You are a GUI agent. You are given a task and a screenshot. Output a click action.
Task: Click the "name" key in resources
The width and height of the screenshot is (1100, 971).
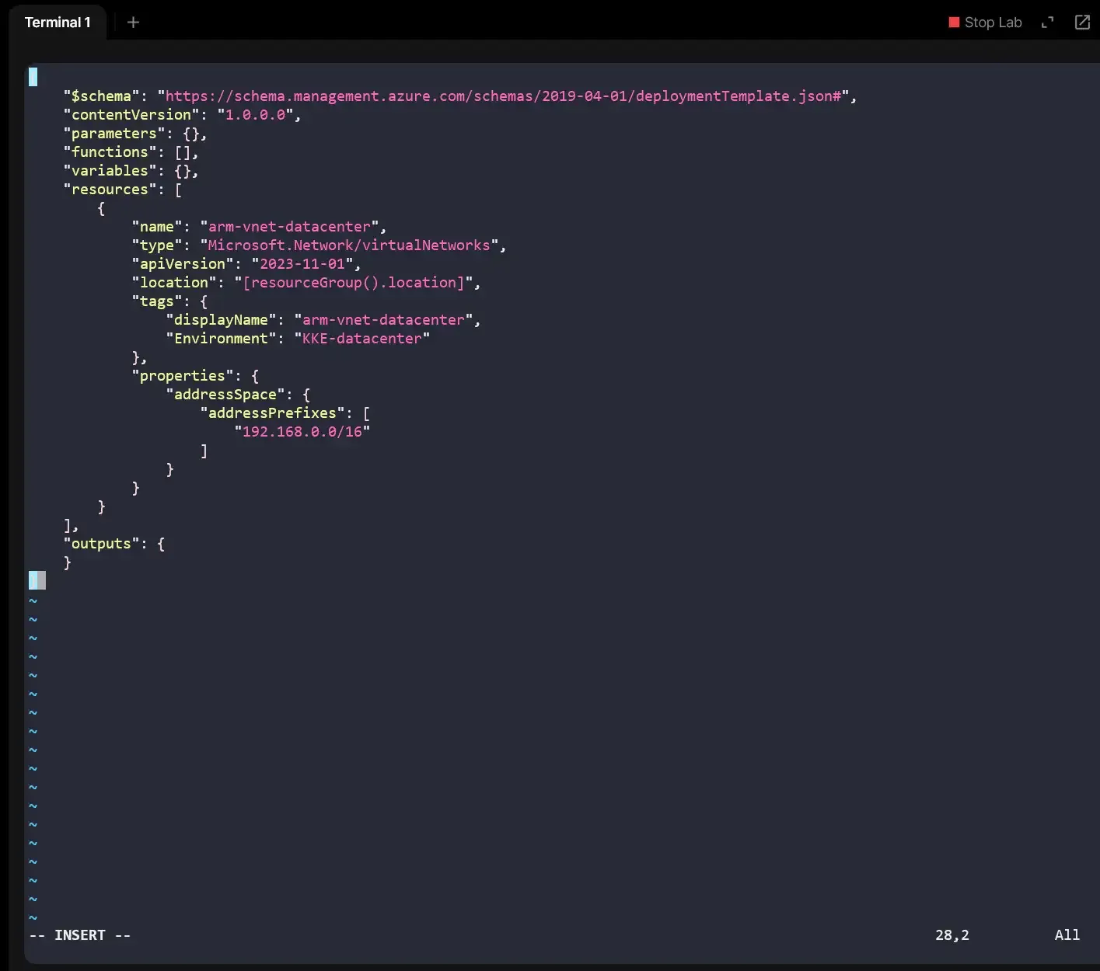click(x=156, y=226)
